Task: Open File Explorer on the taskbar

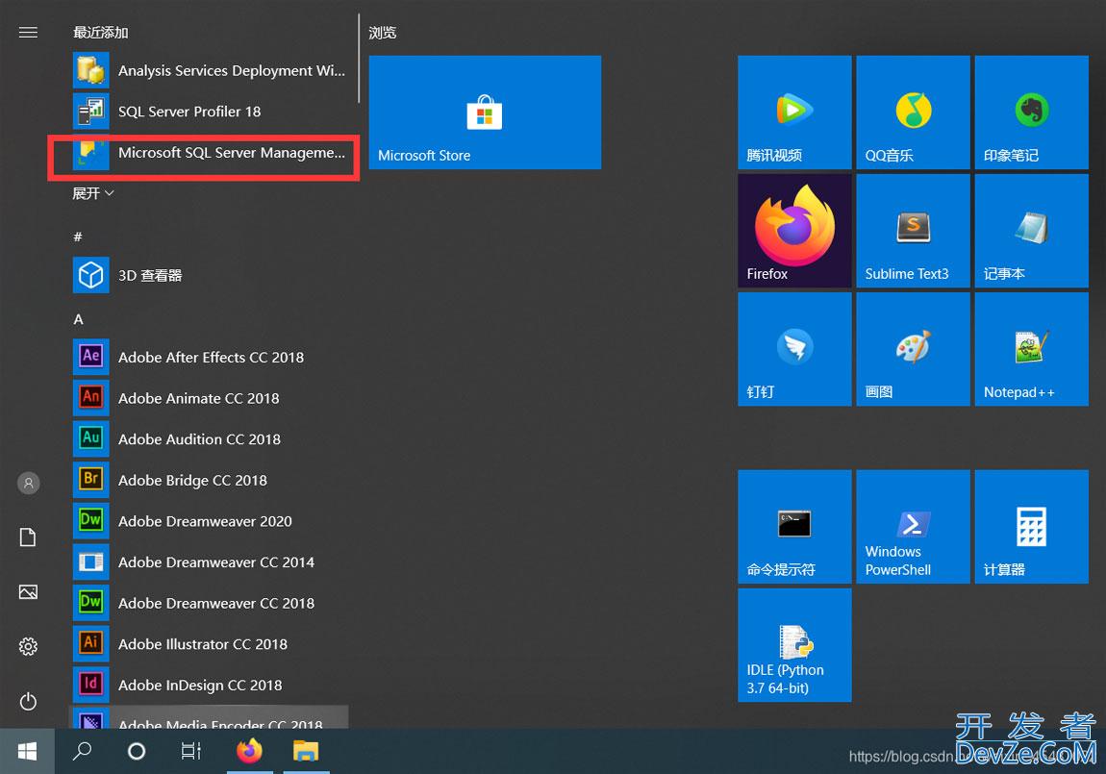Action: pos(306,752)
